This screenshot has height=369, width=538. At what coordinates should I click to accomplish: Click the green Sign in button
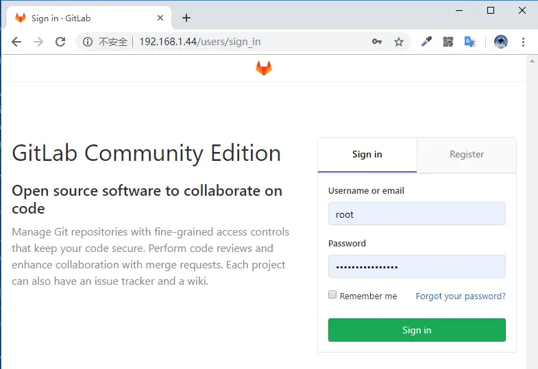click(x=417, y=330)
